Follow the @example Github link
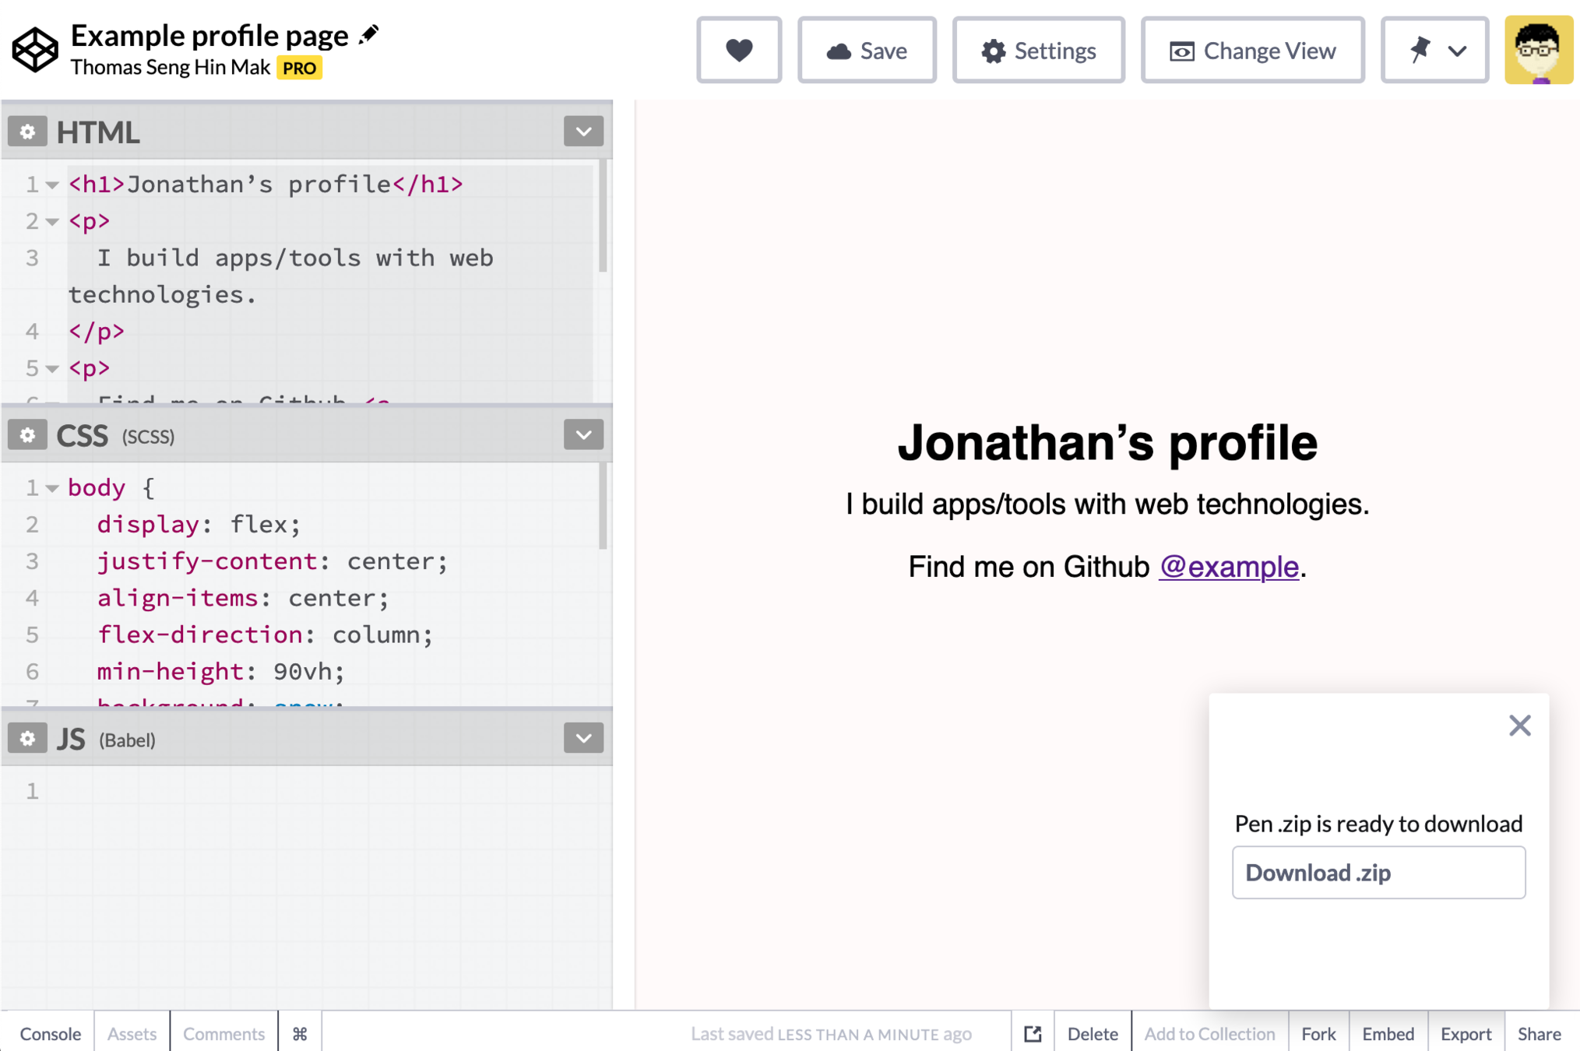This screenshot has height=1051, width=1580. (x=1228, y=566)
